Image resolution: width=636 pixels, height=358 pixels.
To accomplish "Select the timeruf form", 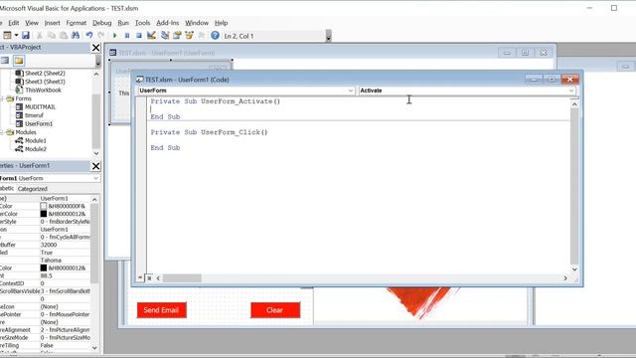I will click(34, 115).
